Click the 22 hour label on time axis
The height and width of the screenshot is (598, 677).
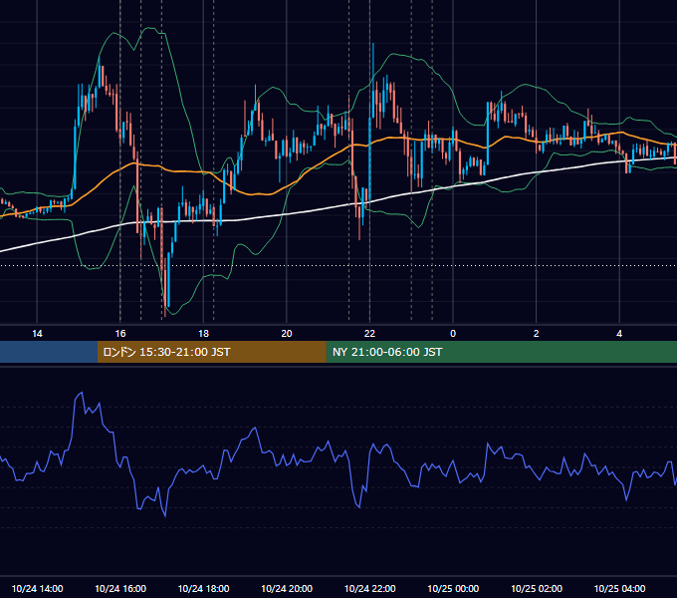[369, 334]
